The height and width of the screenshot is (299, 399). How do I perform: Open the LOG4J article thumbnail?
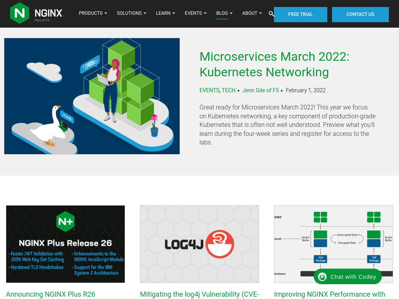(x=199, y=244)
